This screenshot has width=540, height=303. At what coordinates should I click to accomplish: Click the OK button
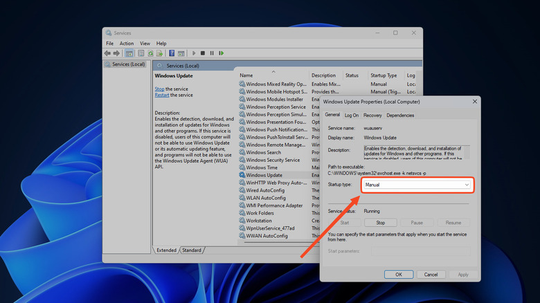(x=399, y=275)
